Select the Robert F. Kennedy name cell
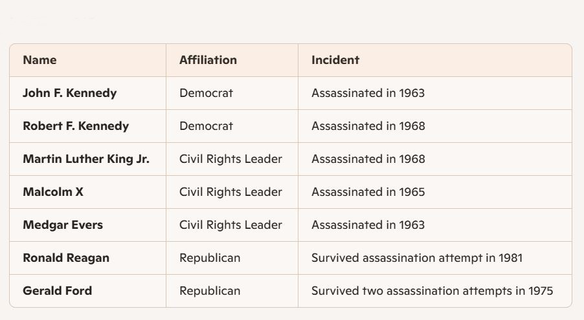The height and width of the screenshot is (320, 584). point(76,126)
